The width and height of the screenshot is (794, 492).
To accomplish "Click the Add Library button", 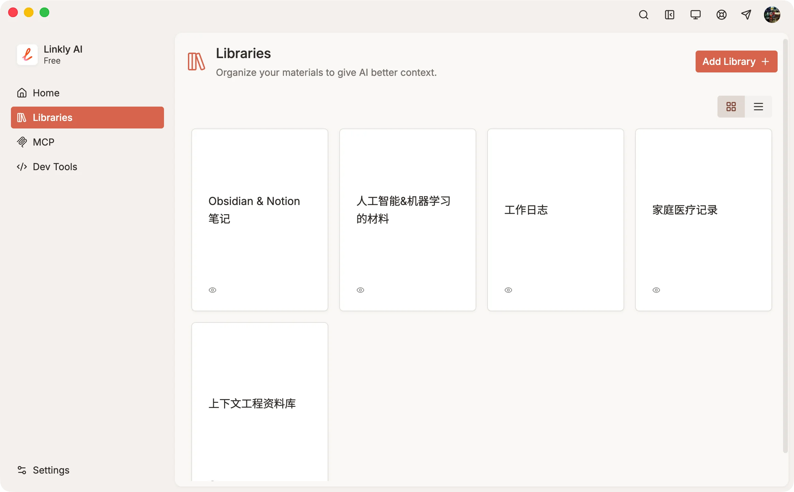I will 736,61.
